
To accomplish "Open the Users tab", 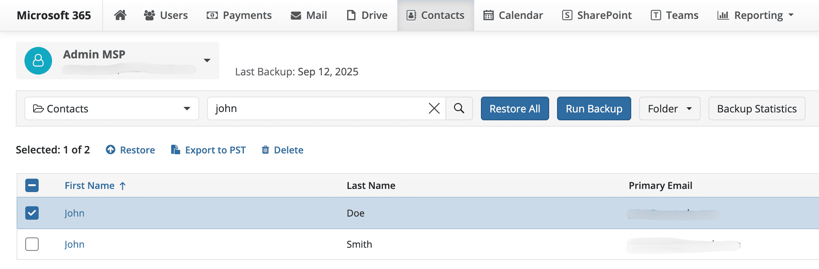I will [x=166, y=15].
